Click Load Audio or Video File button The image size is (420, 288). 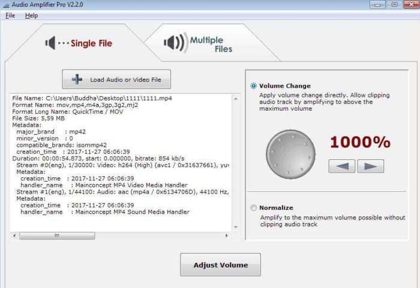[x=116, y=79]
